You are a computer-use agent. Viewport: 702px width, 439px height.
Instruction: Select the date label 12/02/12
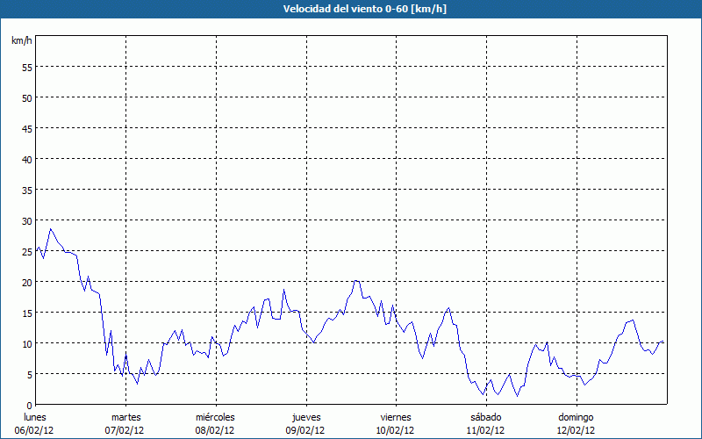[576, 430]
